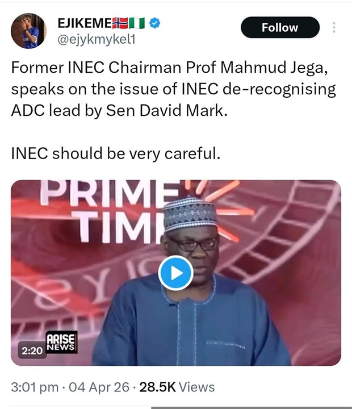Viewport: 352px width, 409px height.
Task: Open the three-dot more options menu
Action: (x=333, y=27)
